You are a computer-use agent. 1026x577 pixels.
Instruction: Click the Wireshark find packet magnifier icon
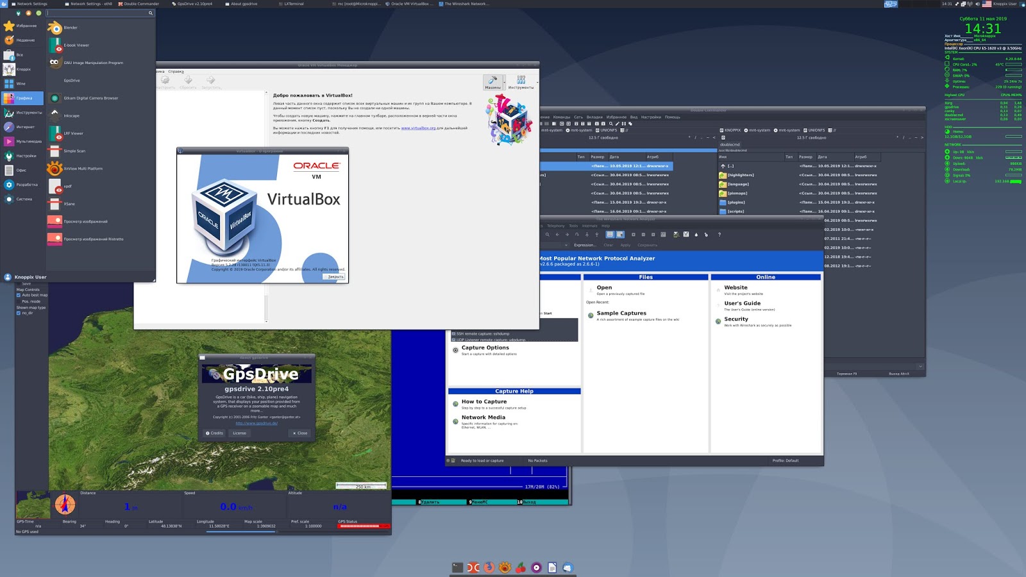tap(547, 235)
